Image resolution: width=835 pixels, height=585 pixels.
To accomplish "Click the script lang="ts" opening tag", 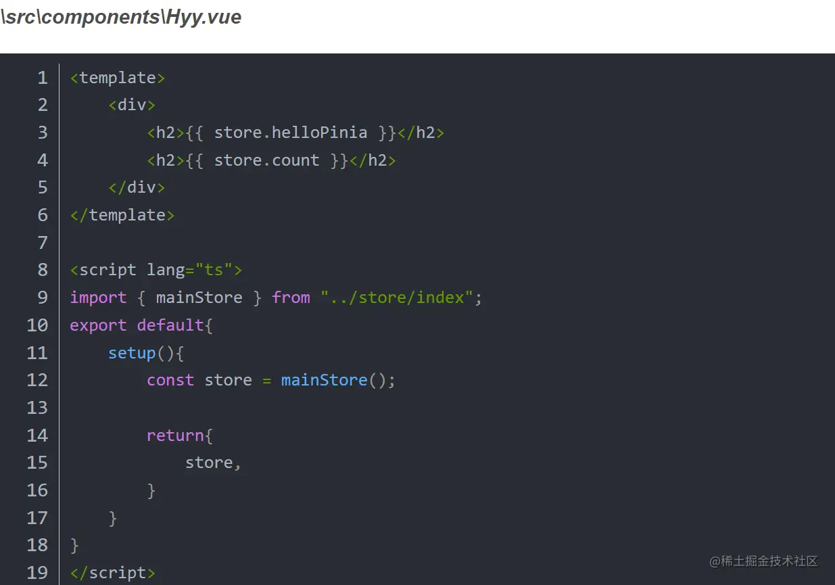I will click(156, 270).
